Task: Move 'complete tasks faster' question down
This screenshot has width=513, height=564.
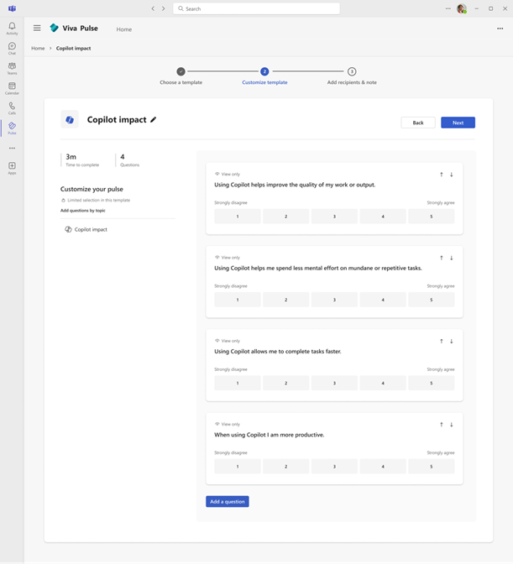Action: pyautogui.click(x=452, y=342)
